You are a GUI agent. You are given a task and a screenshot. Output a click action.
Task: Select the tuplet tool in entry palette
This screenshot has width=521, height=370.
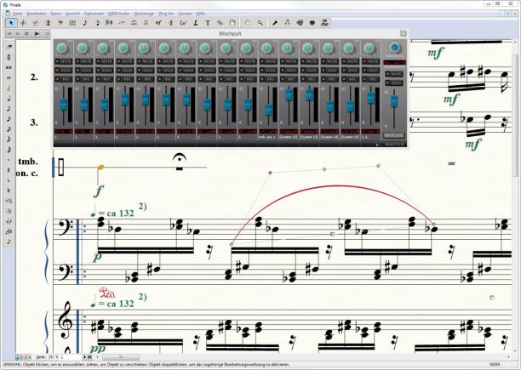[9, 231]
